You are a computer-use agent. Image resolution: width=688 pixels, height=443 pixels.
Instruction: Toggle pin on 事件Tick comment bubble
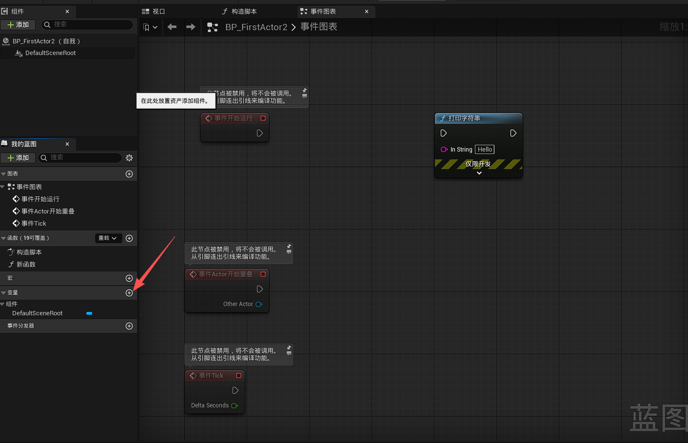[289, 348]
